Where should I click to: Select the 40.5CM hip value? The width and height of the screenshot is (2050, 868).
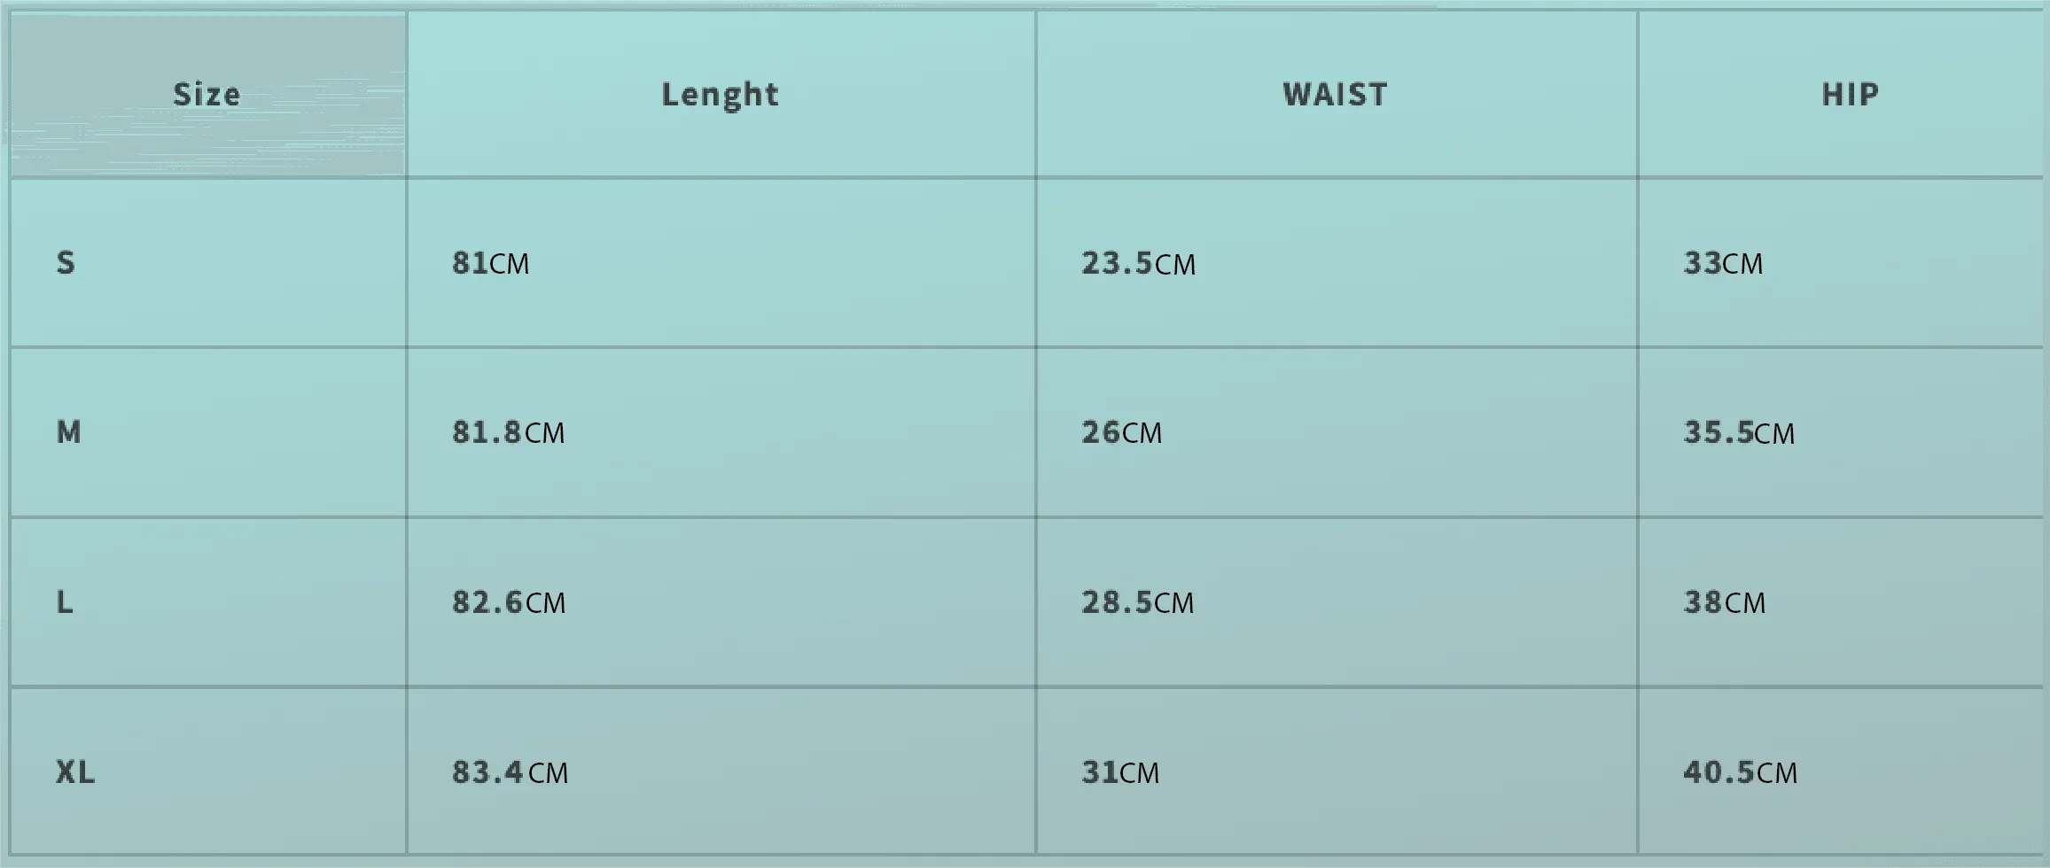(1740, 772)
